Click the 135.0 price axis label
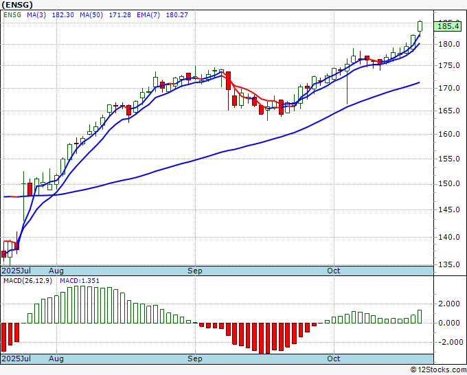This screenshot has width=467, height=375. tap(449, 264)
